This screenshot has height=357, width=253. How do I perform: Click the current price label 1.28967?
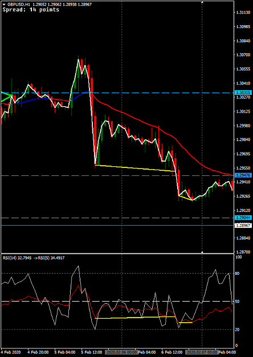click(x=243, y=226)
